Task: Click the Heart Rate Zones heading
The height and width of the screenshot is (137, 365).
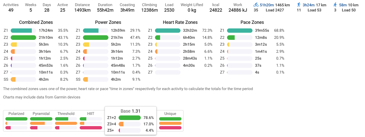Action: (180, 22)
